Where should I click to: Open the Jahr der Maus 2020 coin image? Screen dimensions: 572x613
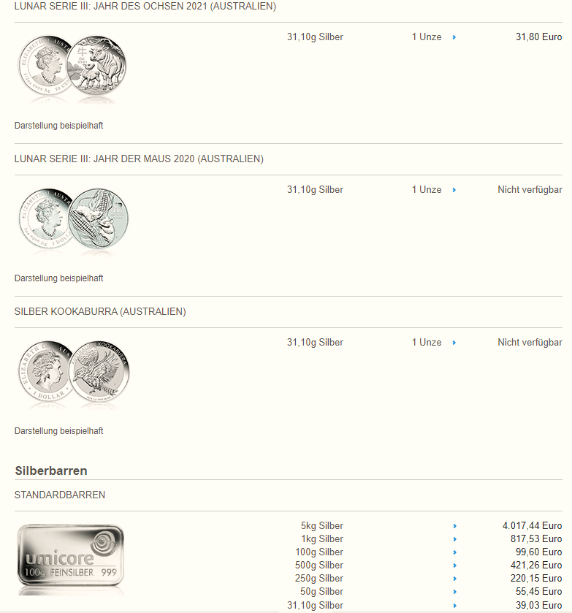point(72,219)
